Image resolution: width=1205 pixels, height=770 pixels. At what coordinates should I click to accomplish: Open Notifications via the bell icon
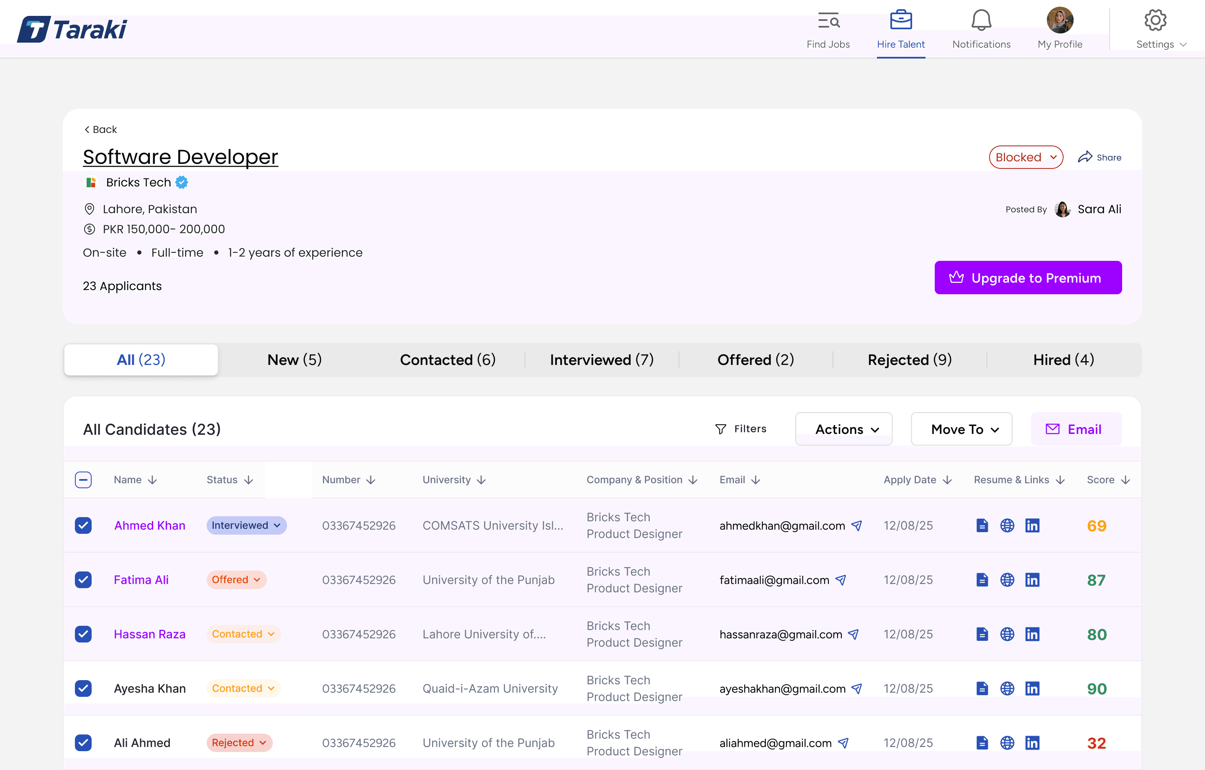[x=981, y=20]
